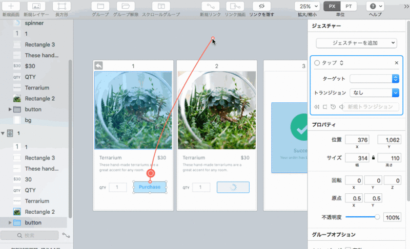Screen dimensions: 410x249
Task: Click the timer icon in gesture options
Action: pyautogui.click(x=333, y=107)
